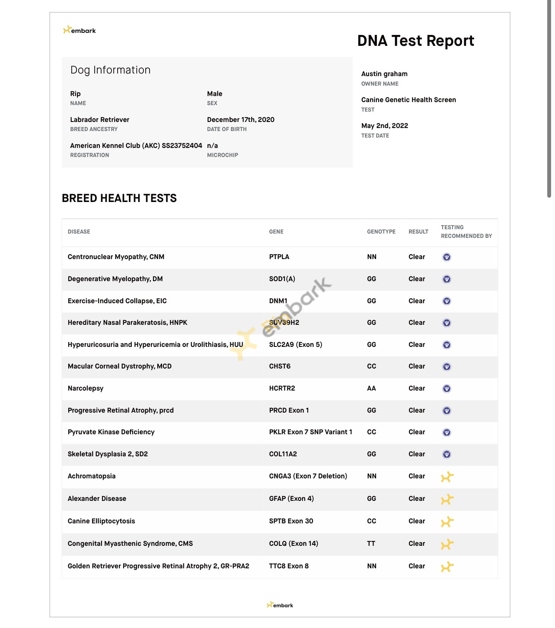The image size is (555, 628).
Task: Click the vertical scrollbar thumb on the right edge
Action: (549, 99)
